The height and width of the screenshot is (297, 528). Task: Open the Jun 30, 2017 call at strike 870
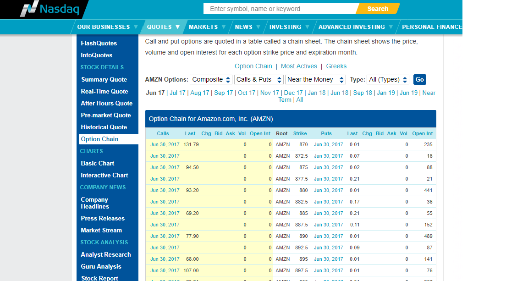coord(165,144)
